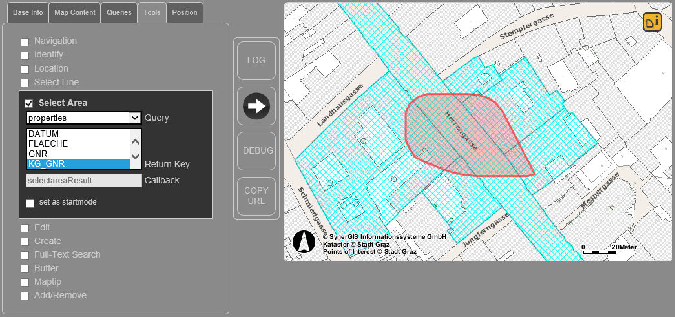This screenshot has width=675, height=317.
Task: Click the Return Key list up arrow
Action: click(135, 142)
